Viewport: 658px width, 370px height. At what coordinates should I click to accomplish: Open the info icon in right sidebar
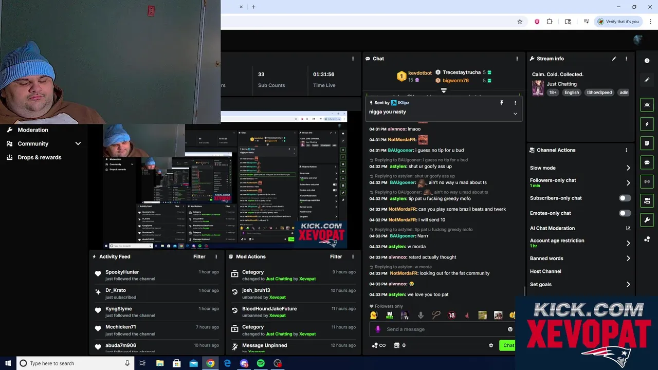pos(647,61)
